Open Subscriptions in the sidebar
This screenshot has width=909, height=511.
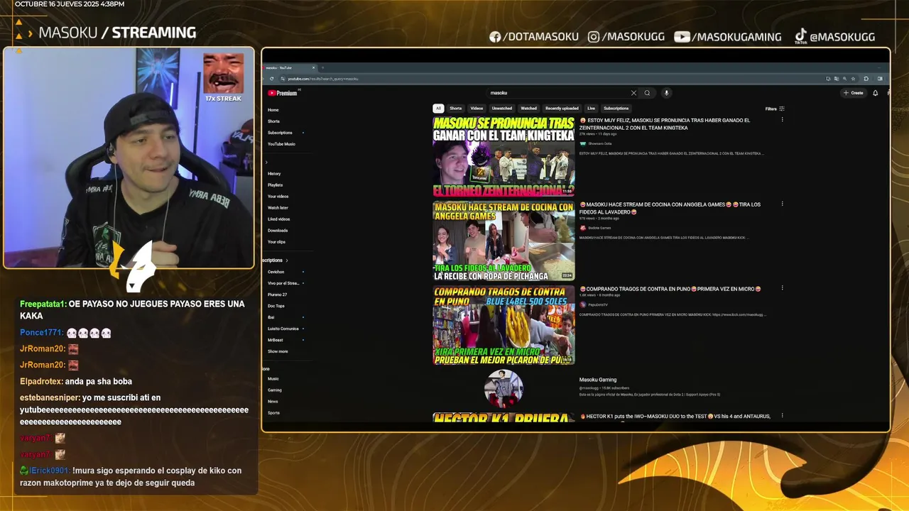(280, 133)
